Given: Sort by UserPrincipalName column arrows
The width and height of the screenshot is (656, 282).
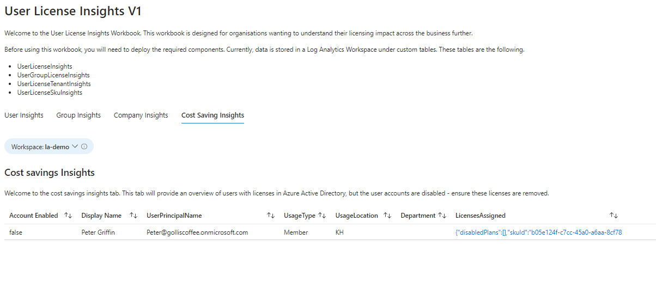Looking at the screenshot, I should (271, 216).
